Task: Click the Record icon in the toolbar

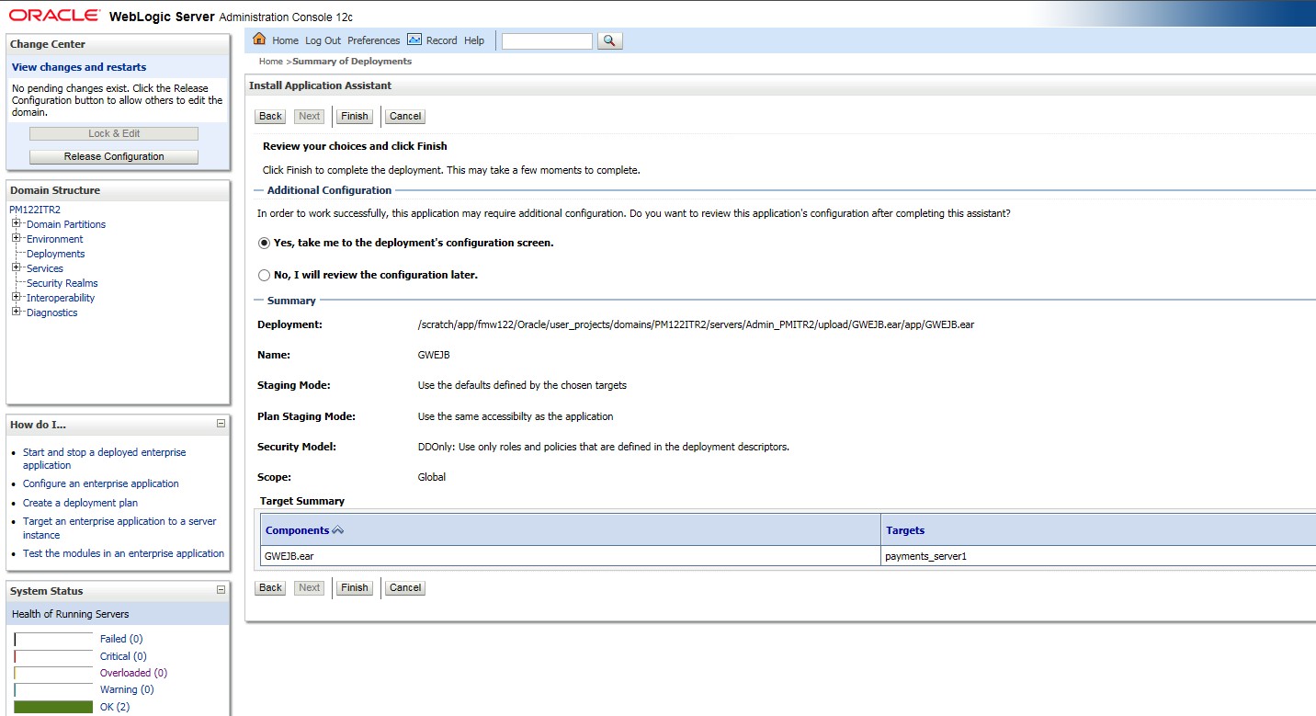Action: [x=414, y=40]
